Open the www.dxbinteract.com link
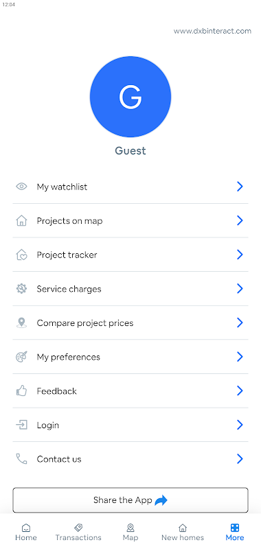The height and width of the screenshot is (549, 261). pyautogui.click(x=212, y=31)
